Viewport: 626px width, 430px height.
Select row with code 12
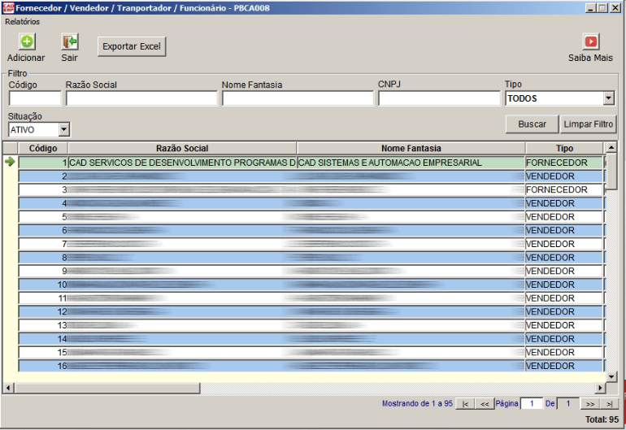(311, 312)
